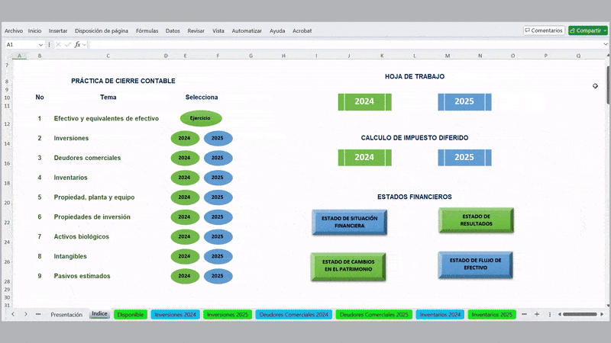Image resolution: width=611 pixels, height=343 pixels.
Task: Open the 2024 Hoja de Trabajo button
Action: coord(364,101)
